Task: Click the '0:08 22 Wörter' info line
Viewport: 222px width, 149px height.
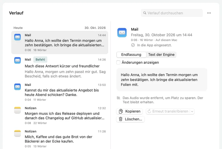Action: click(x=36, y=123)
